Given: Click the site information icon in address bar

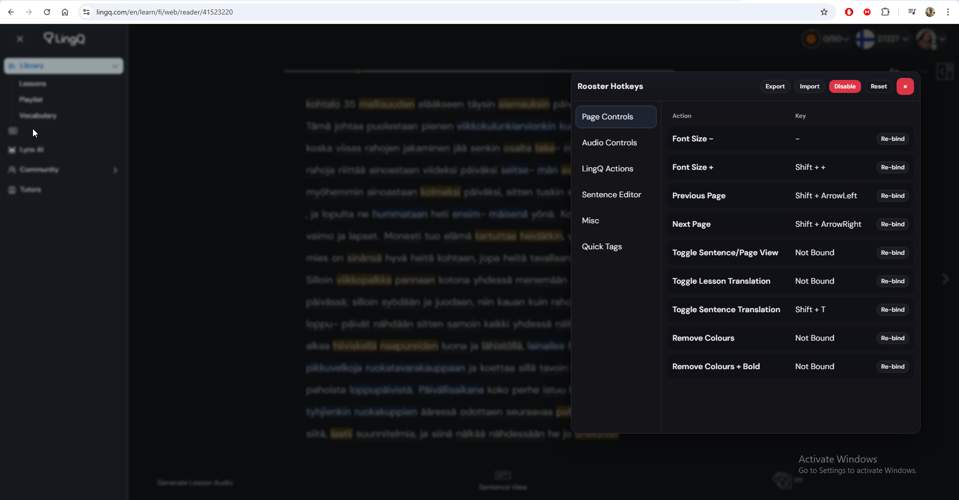Looking at the screenshot, I should (x=86, y=12).
